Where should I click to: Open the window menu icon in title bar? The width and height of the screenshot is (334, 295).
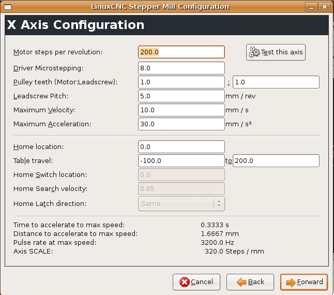coord(8,7)
